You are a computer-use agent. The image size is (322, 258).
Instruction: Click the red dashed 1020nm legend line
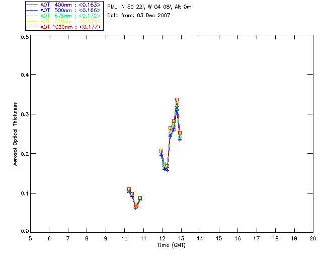tap(32, 27)
